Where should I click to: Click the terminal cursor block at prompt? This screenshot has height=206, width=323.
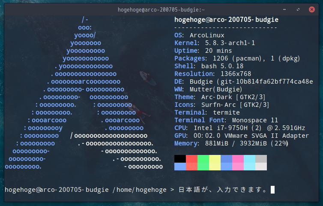[x=272, y=190]
